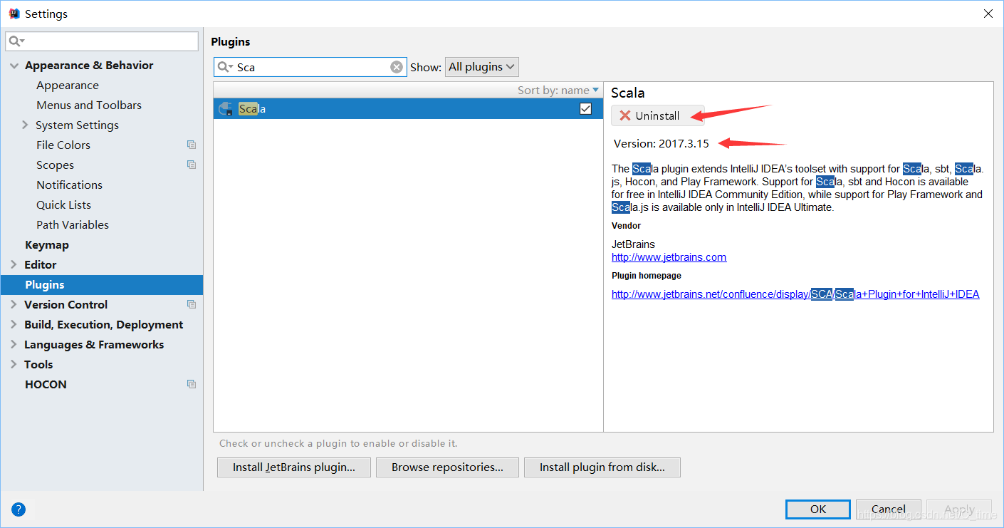Click the Cancel button
This screenshot has width=1004, height=528.
(x=888, y=509)
